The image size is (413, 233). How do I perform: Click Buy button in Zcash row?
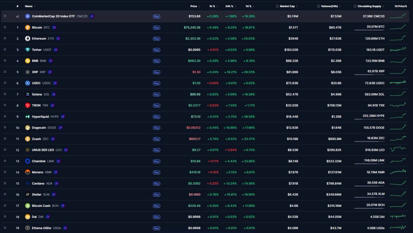pos(157,139)
